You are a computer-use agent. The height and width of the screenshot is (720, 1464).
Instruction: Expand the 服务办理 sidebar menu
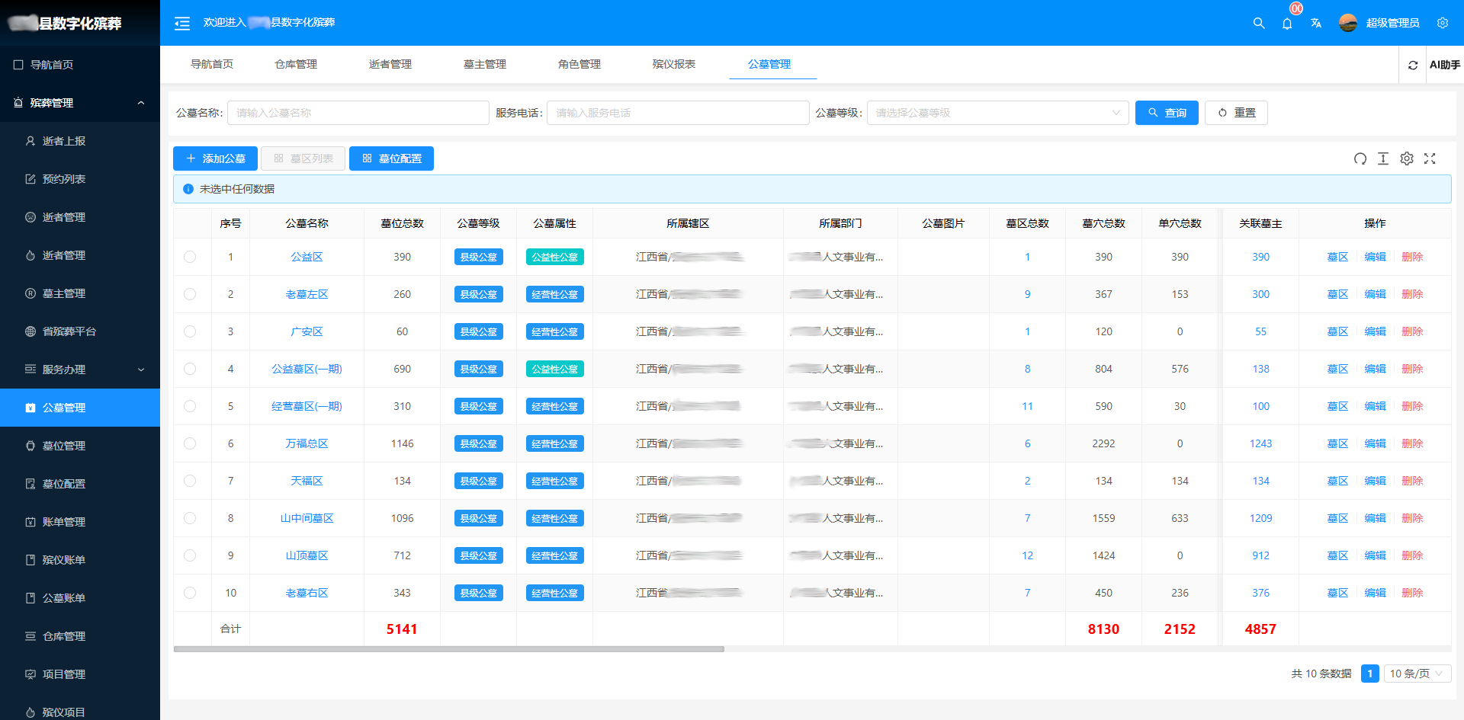point(80,369)
